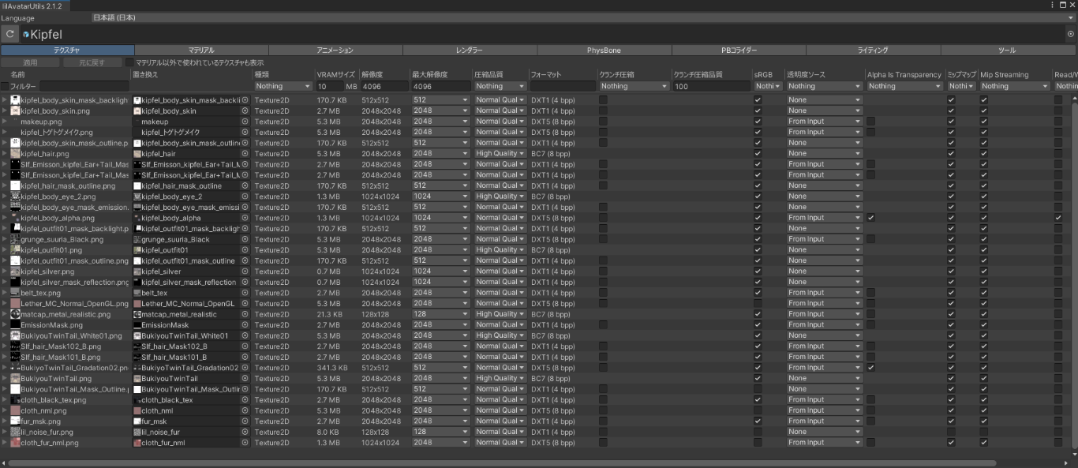Viewport: 1078px width, 468px height.
Task: Open object picker for cloth_black_tex replacement
Action: point(245,399)
